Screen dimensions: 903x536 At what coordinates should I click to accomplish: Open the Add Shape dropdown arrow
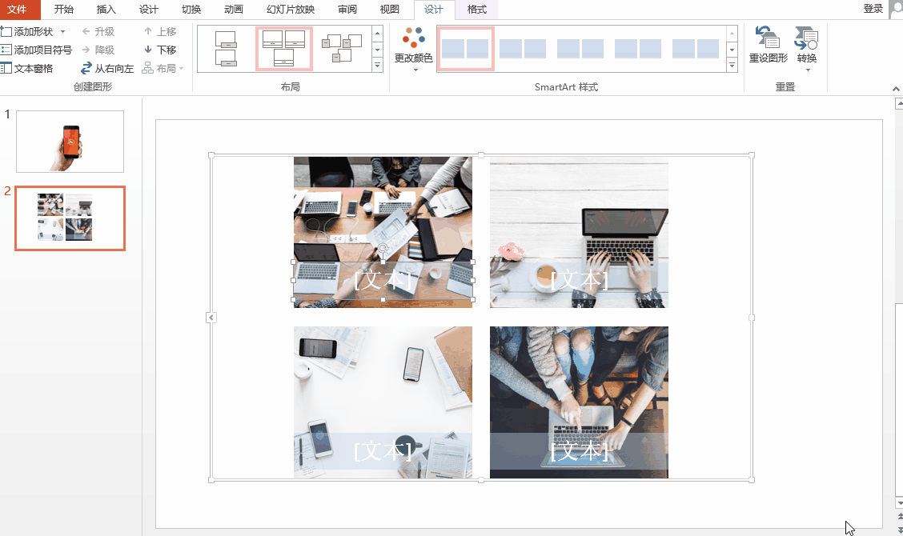[x=62, y=32]
